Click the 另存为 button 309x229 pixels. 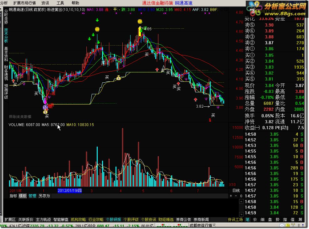point(44,196)
